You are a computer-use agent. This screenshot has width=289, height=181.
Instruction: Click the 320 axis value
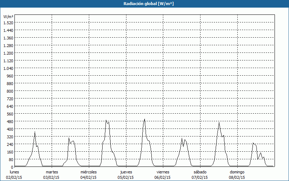point(10,137)
